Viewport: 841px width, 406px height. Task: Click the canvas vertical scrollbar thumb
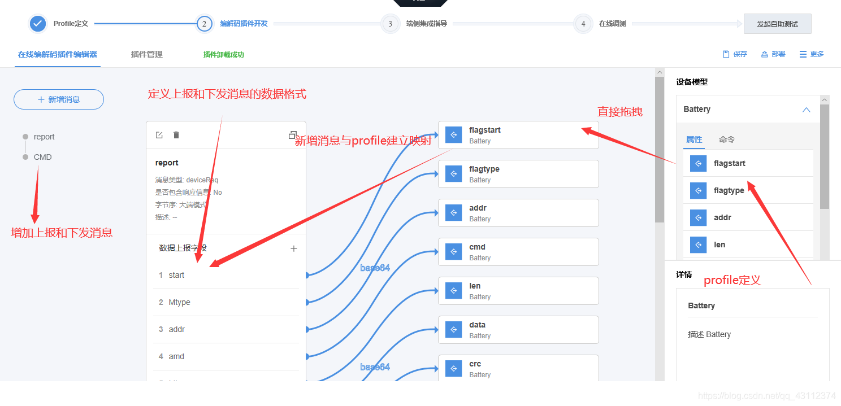pos(660,150)
